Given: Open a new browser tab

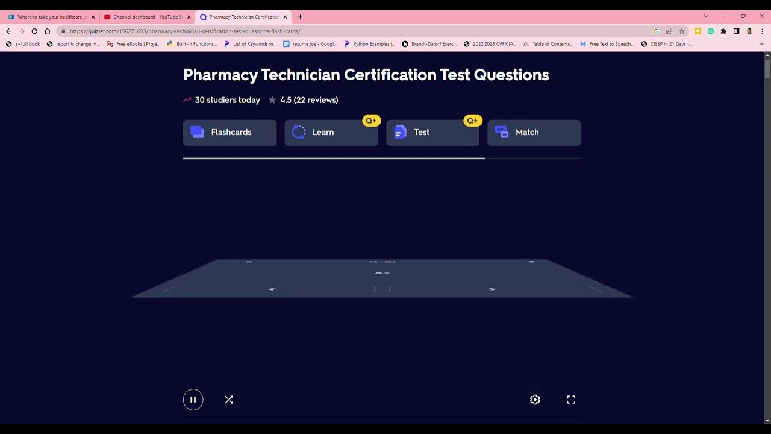Looking at the screenshot, I should (301, 17).
